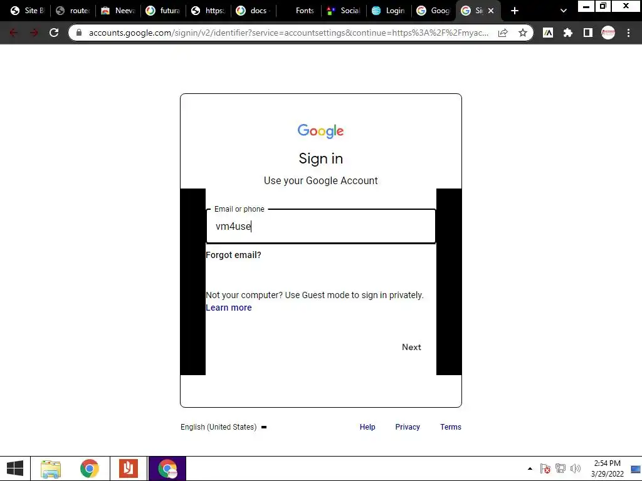Switch to the Fonts tab
642x481 pixels.
coord(299,11)
